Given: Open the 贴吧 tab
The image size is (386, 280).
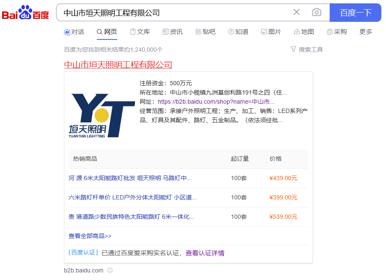Looking at the screenshot, I should tap(205, 32).
